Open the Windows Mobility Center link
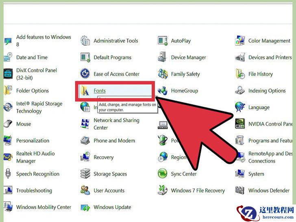 (x=44, y=207)
